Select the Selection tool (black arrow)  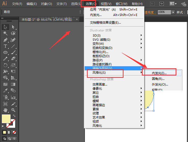pos(5,27)
